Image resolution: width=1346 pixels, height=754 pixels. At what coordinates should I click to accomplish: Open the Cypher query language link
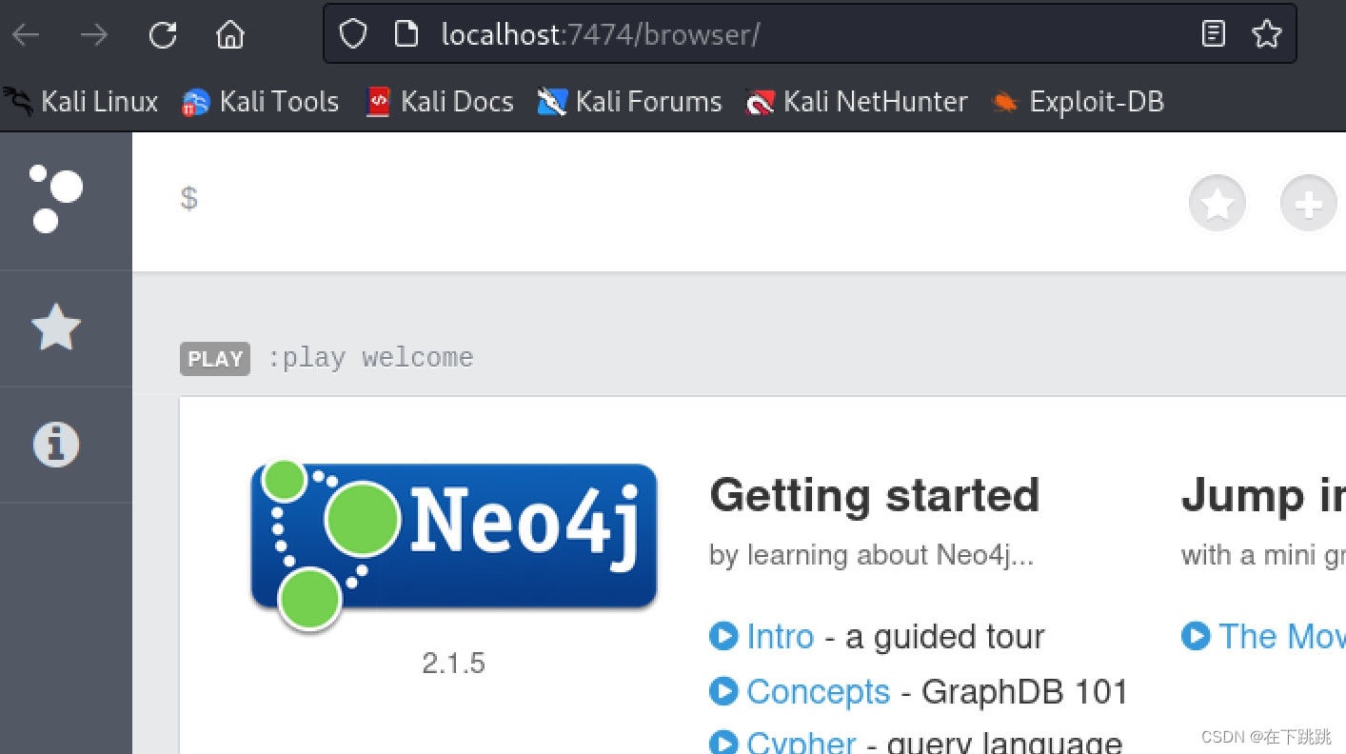tap(802, 744)
